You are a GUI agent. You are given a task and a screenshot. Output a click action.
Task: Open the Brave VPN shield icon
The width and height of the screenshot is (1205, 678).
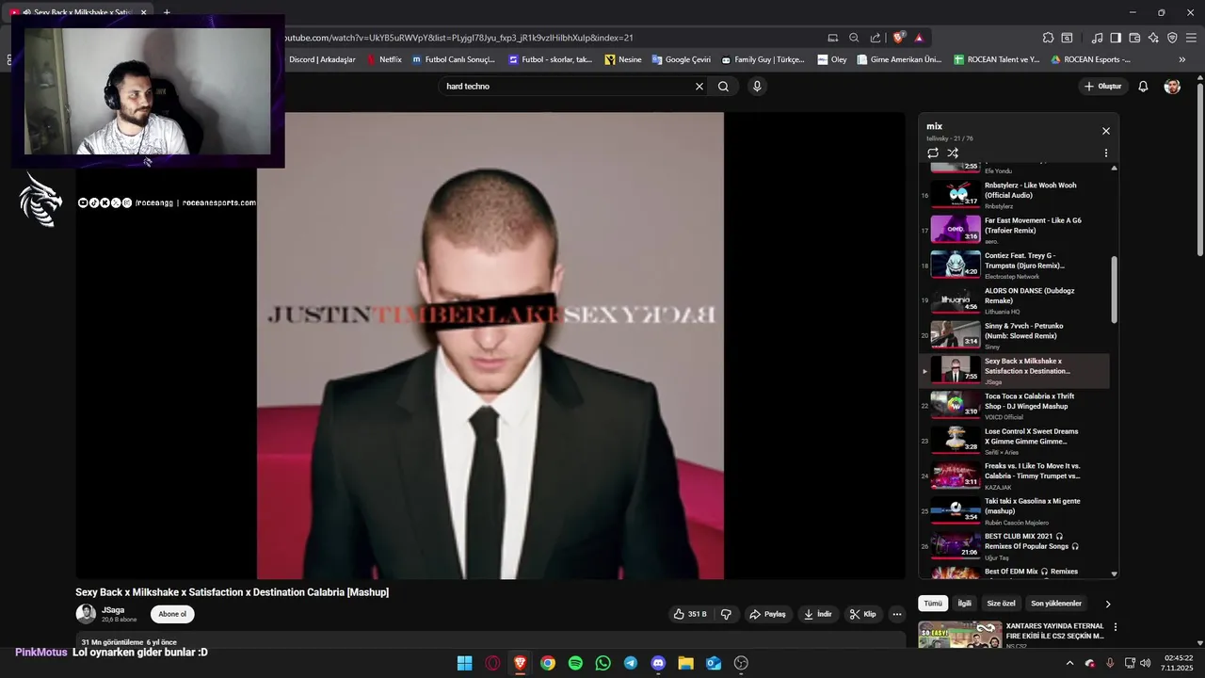(1172, 38)
